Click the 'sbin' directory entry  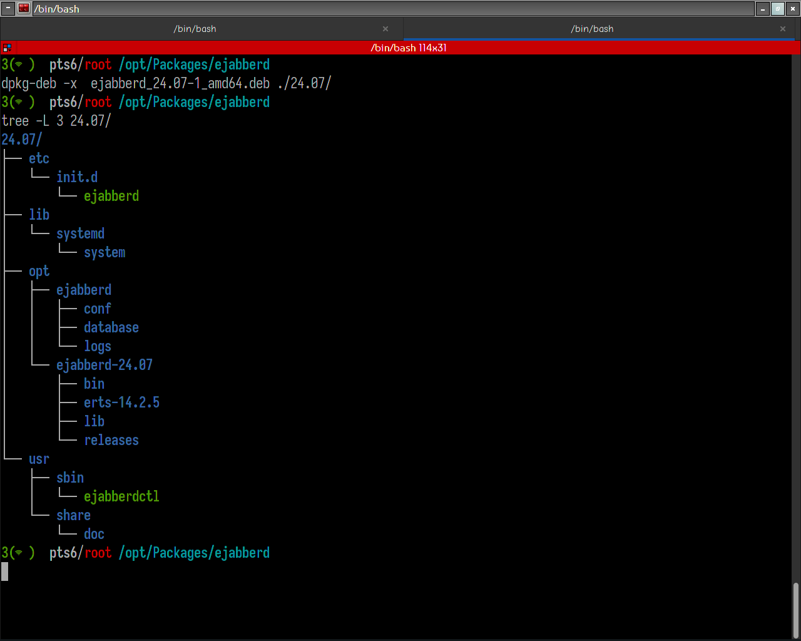point(70,478)
